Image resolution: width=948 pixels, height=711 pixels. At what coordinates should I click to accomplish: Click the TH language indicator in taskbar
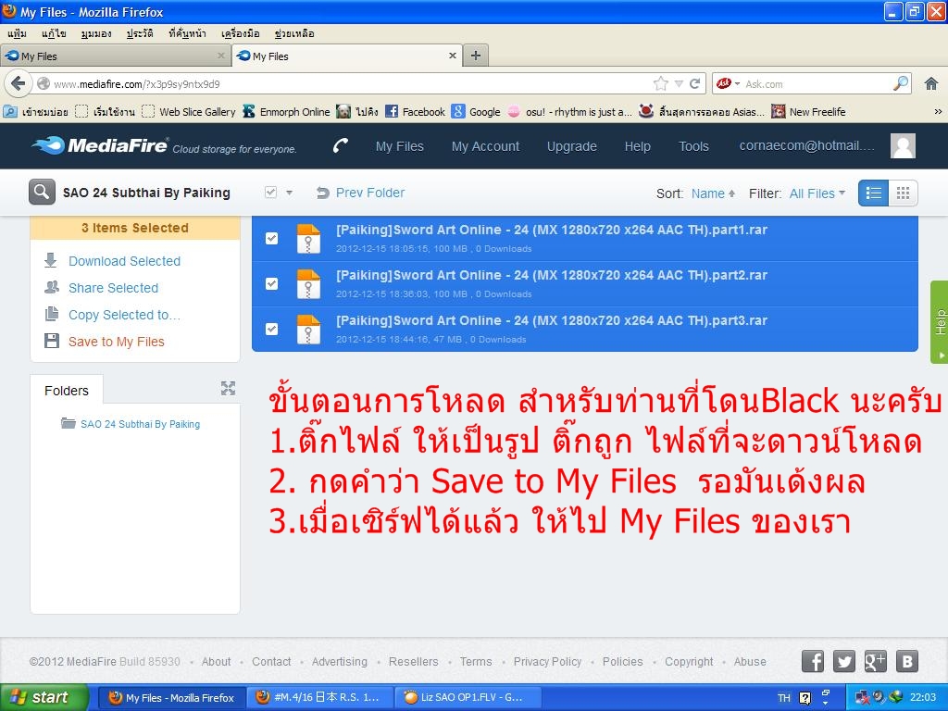coord(783,698)
